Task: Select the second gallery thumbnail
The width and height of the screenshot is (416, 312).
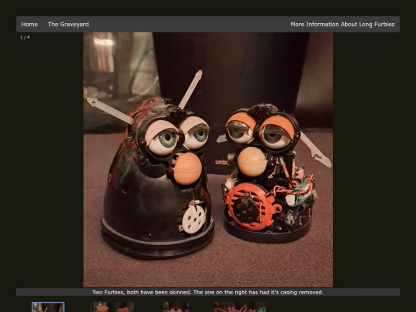Action: (112, 307)
